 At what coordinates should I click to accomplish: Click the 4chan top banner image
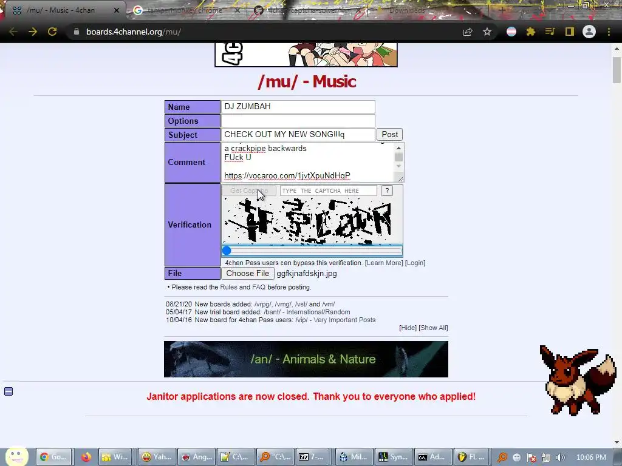(306, 55)
